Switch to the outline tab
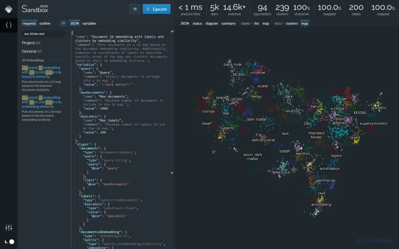Viewport: 399px width, 249px height. coord(45,23)
